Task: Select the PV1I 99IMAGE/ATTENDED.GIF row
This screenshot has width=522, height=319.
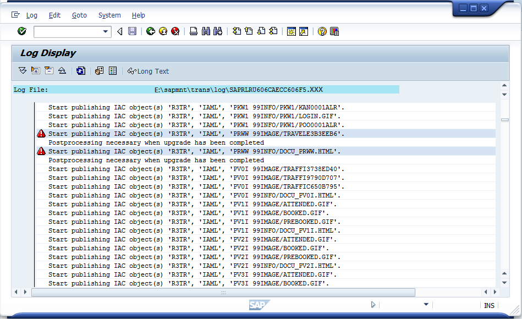Action: click(265, 204)
